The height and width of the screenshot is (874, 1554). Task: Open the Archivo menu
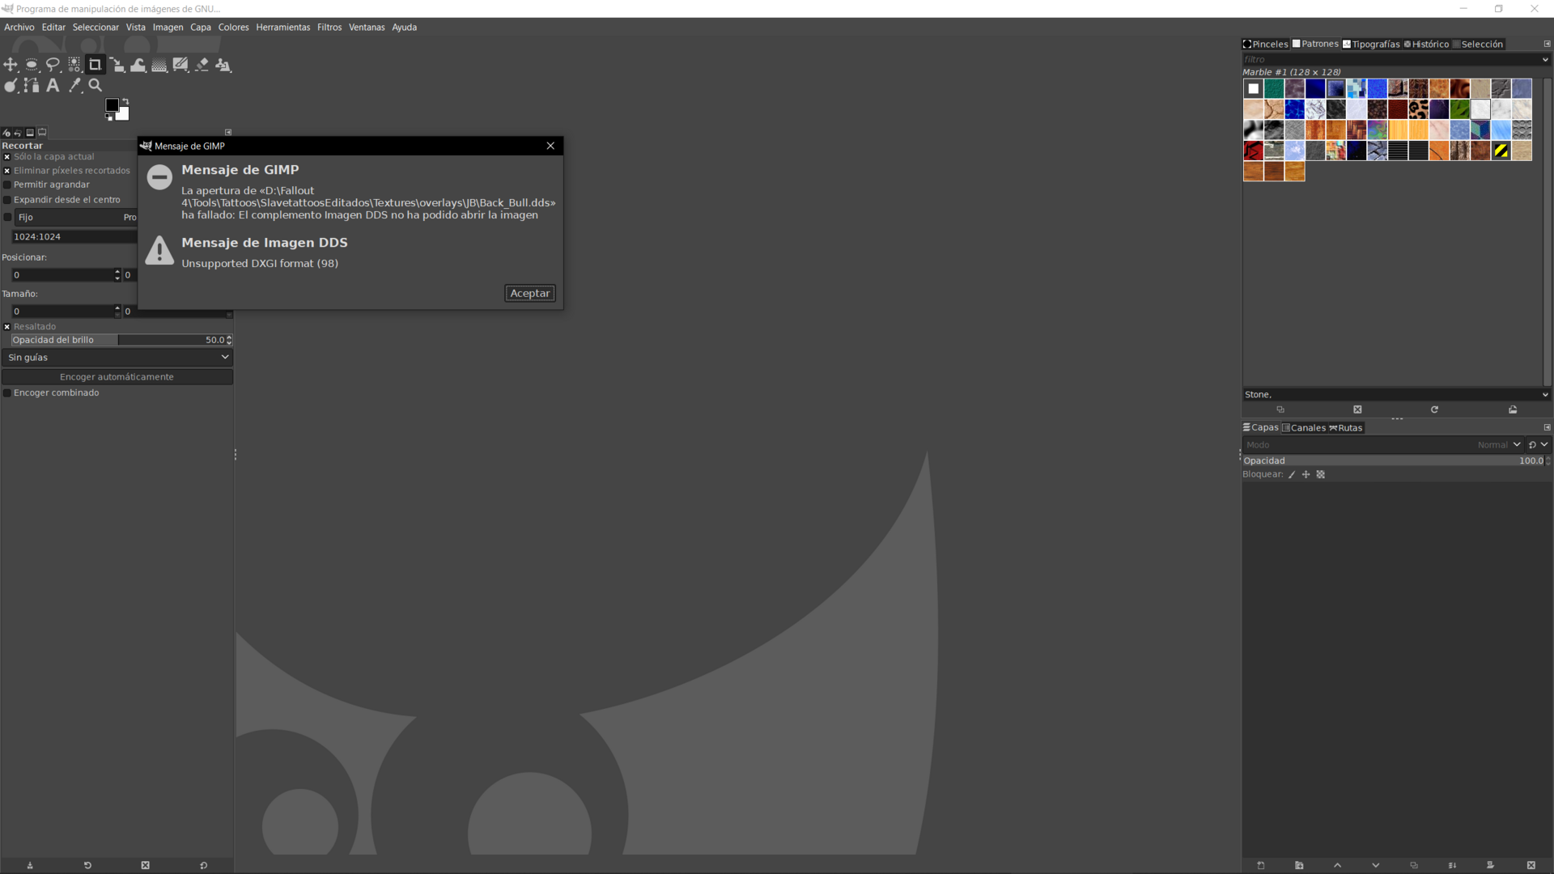19,27
